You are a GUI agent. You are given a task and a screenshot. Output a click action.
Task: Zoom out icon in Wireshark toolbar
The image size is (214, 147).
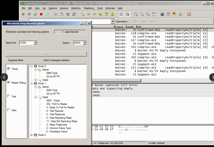(x=142, y=14)
